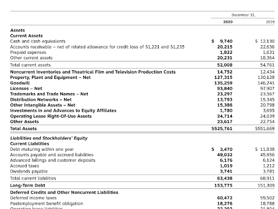The width and height of the screenshot is (278, 209).
Task: Click the Dividends payable value 3,741
Action: coord(226,171)
